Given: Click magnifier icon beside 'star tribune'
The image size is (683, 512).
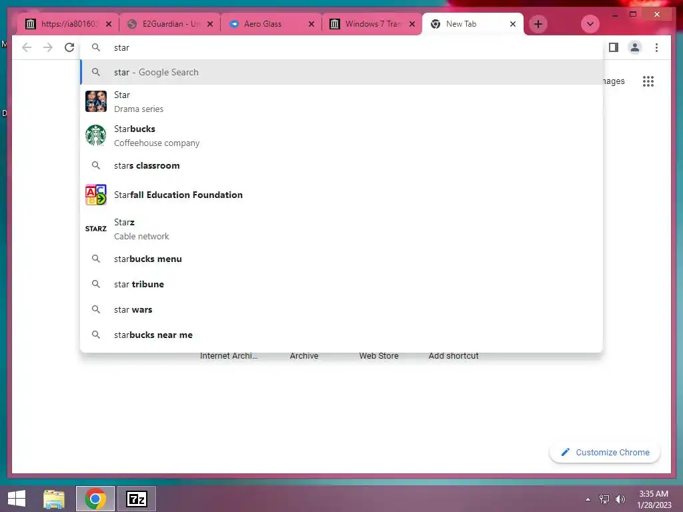Looking at the screenshot, I should click(96, 284).
